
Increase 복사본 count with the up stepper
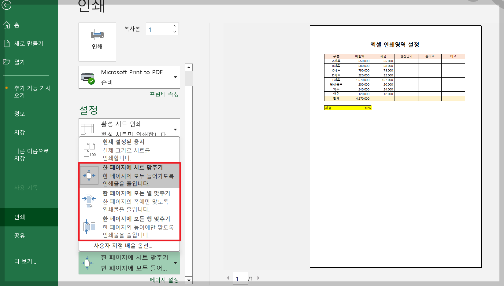pos(174,26)
